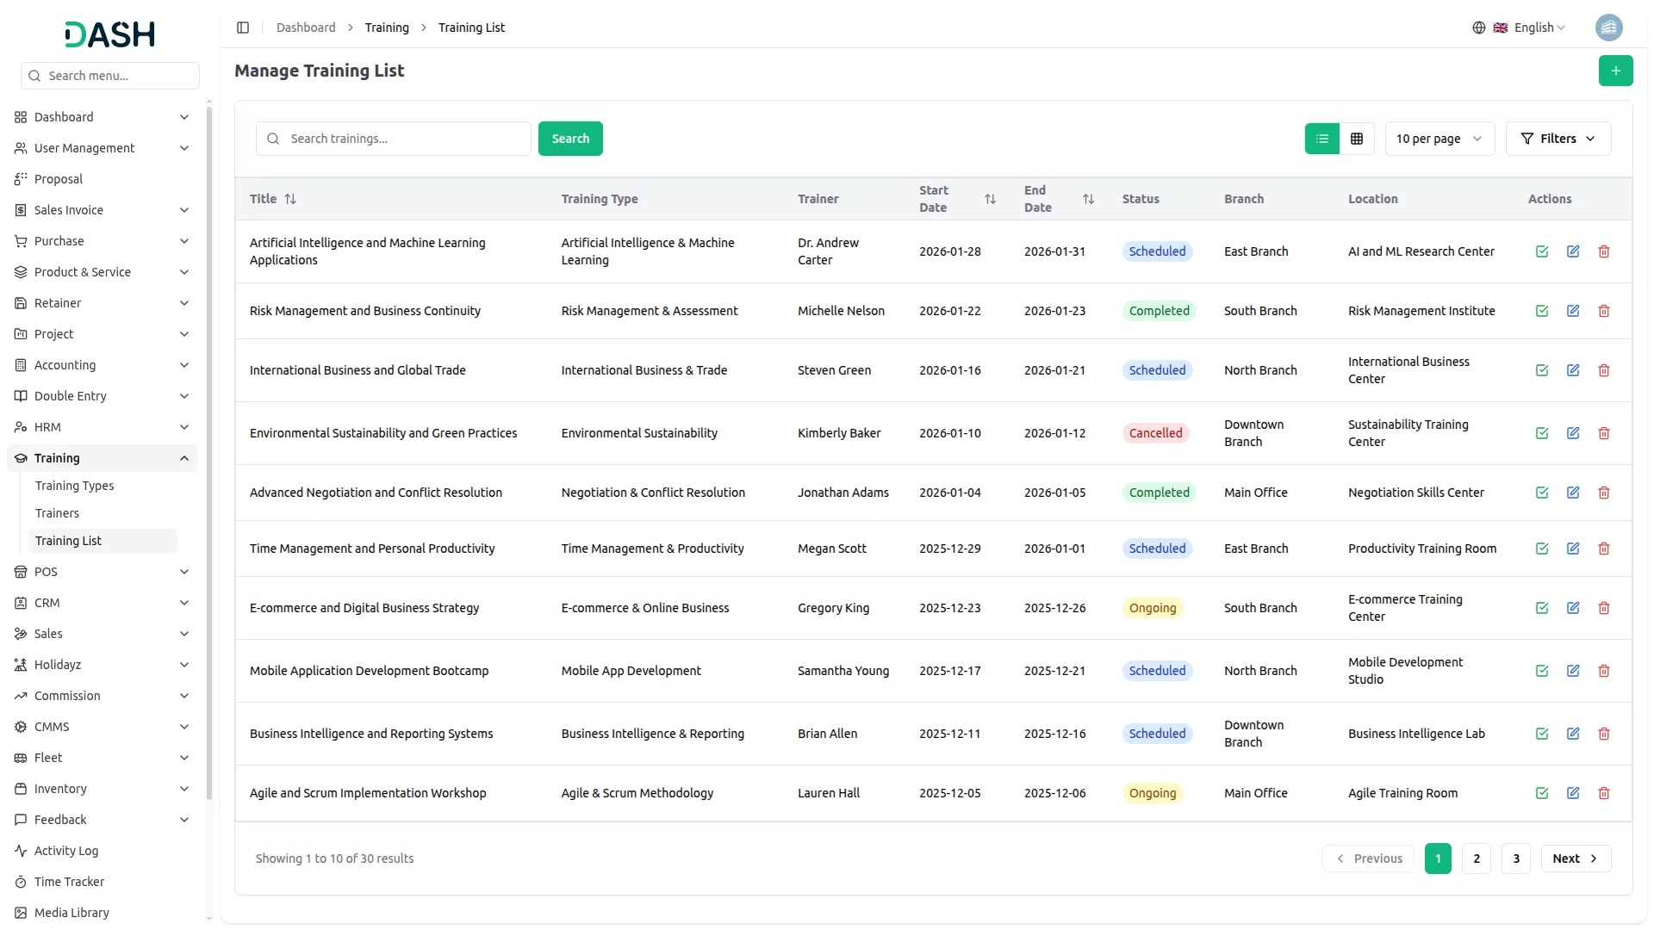Delete the Risk Management and Business Continuity training
The width and height of the screenshot is (1654, 930).
tap(1604, 311)
